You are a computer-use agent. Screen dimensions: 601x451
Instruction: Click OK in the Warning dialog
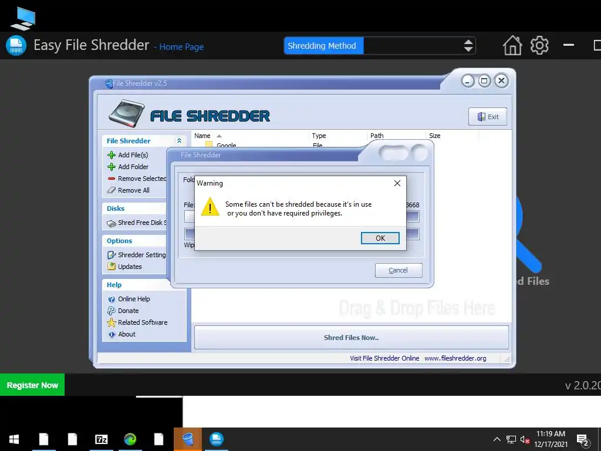(x=380, y=238)
